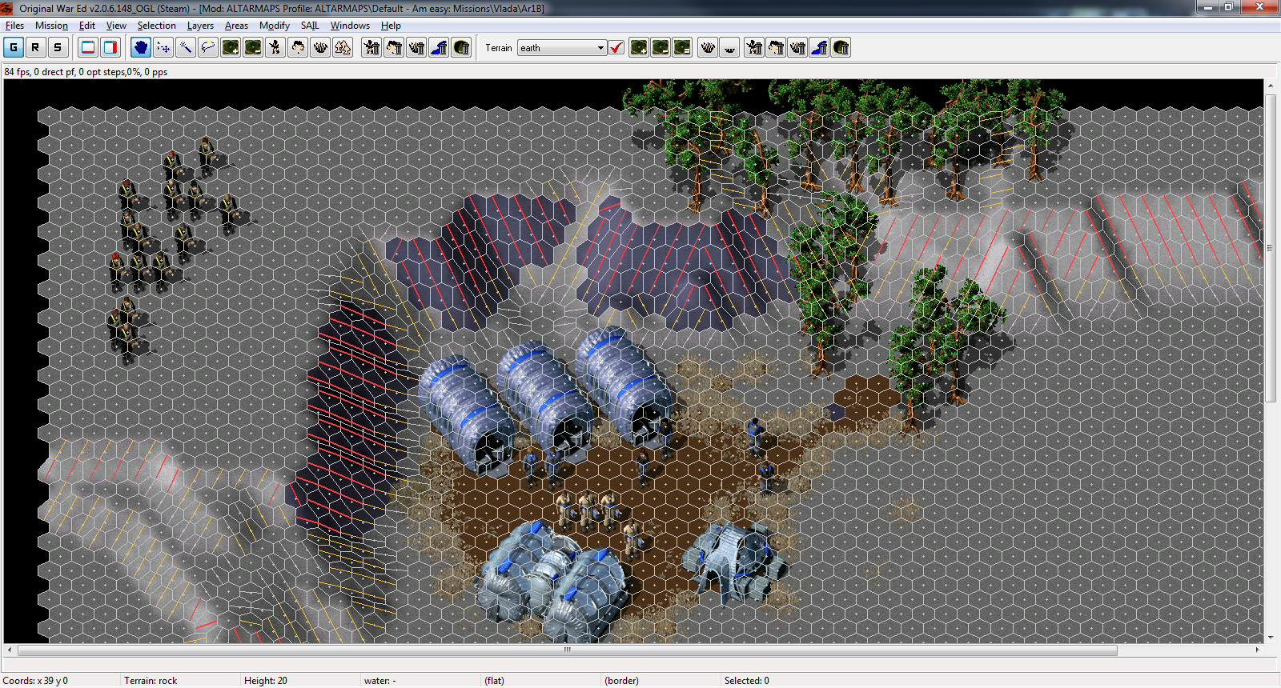Click delete shadow trash icon in first toolbar
Image resolution: width=1281 pixels, height=688 pixels.
tap(461, 47)
